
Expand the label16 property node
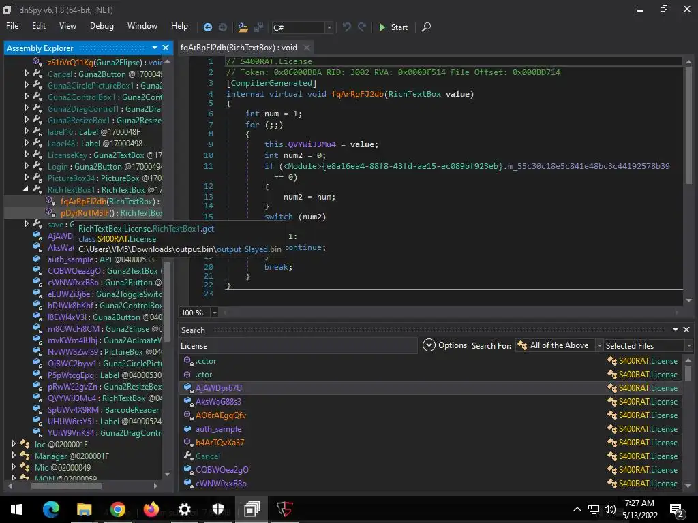(x=27, y=131)
